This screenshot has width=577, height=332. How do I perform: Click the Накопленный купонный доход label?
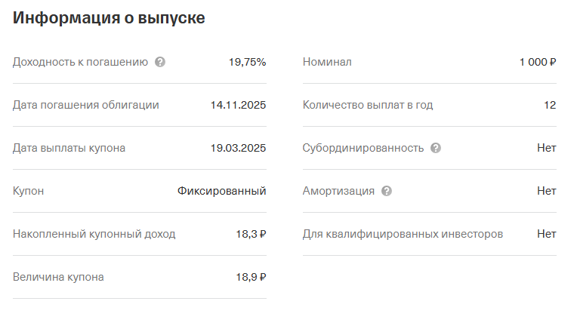click(94, 234)
